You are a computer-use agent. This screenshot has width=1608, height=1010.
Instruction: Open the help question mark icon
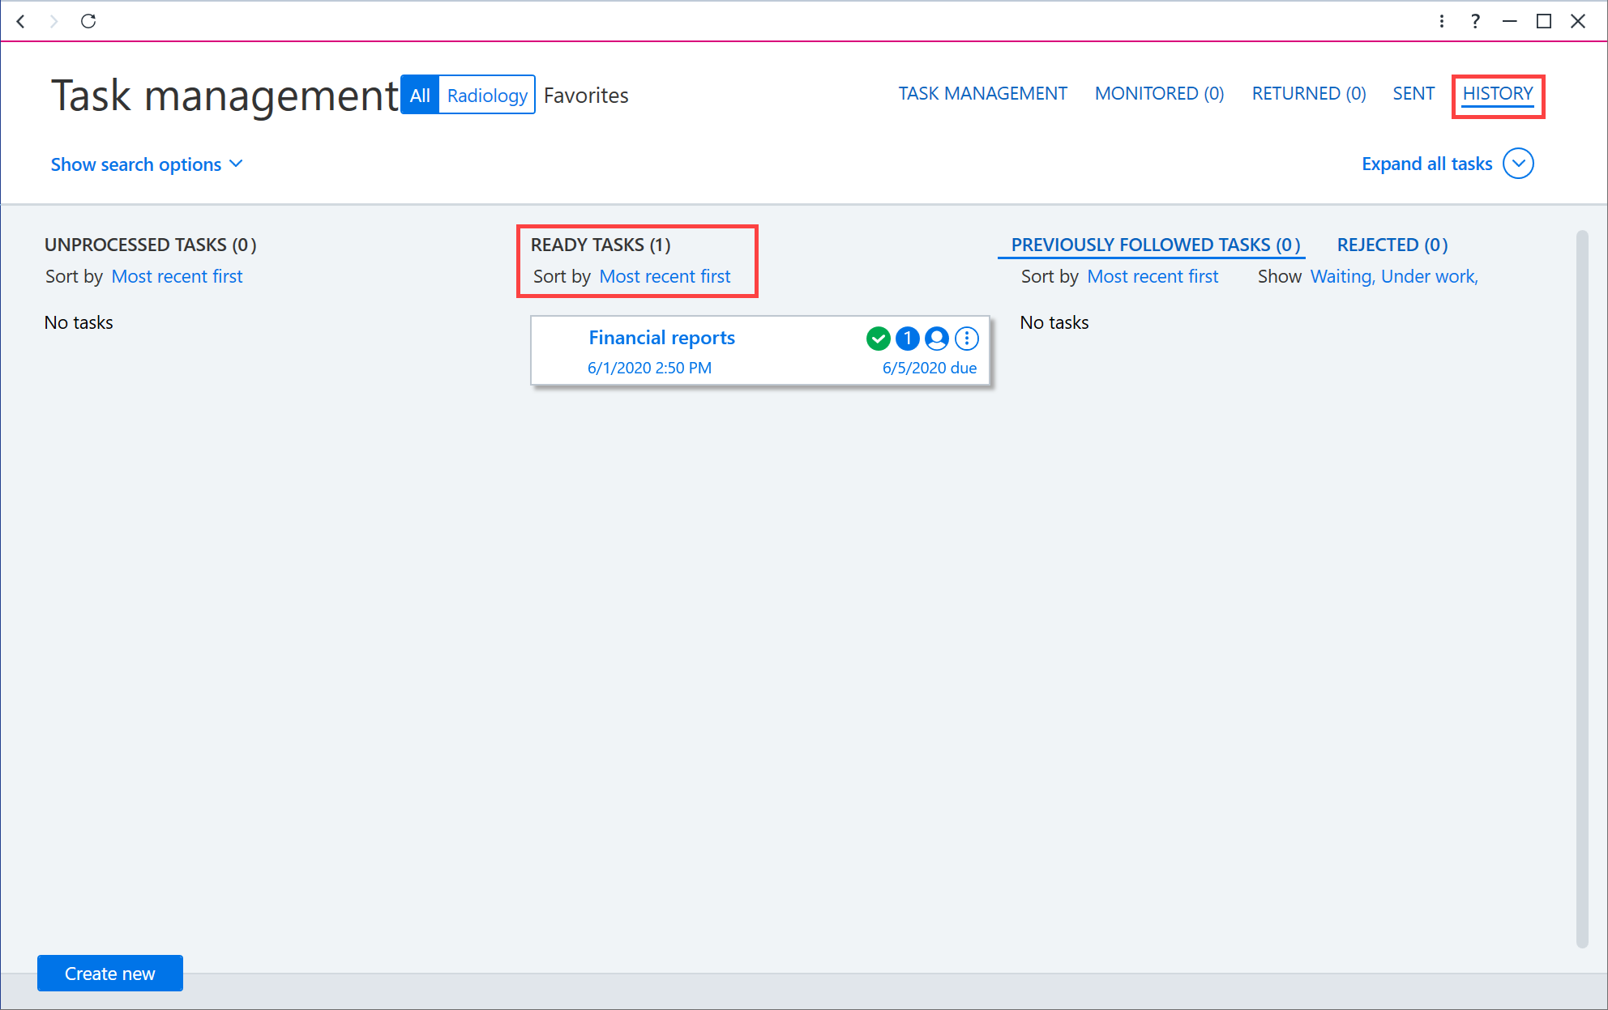(1475, 21)
